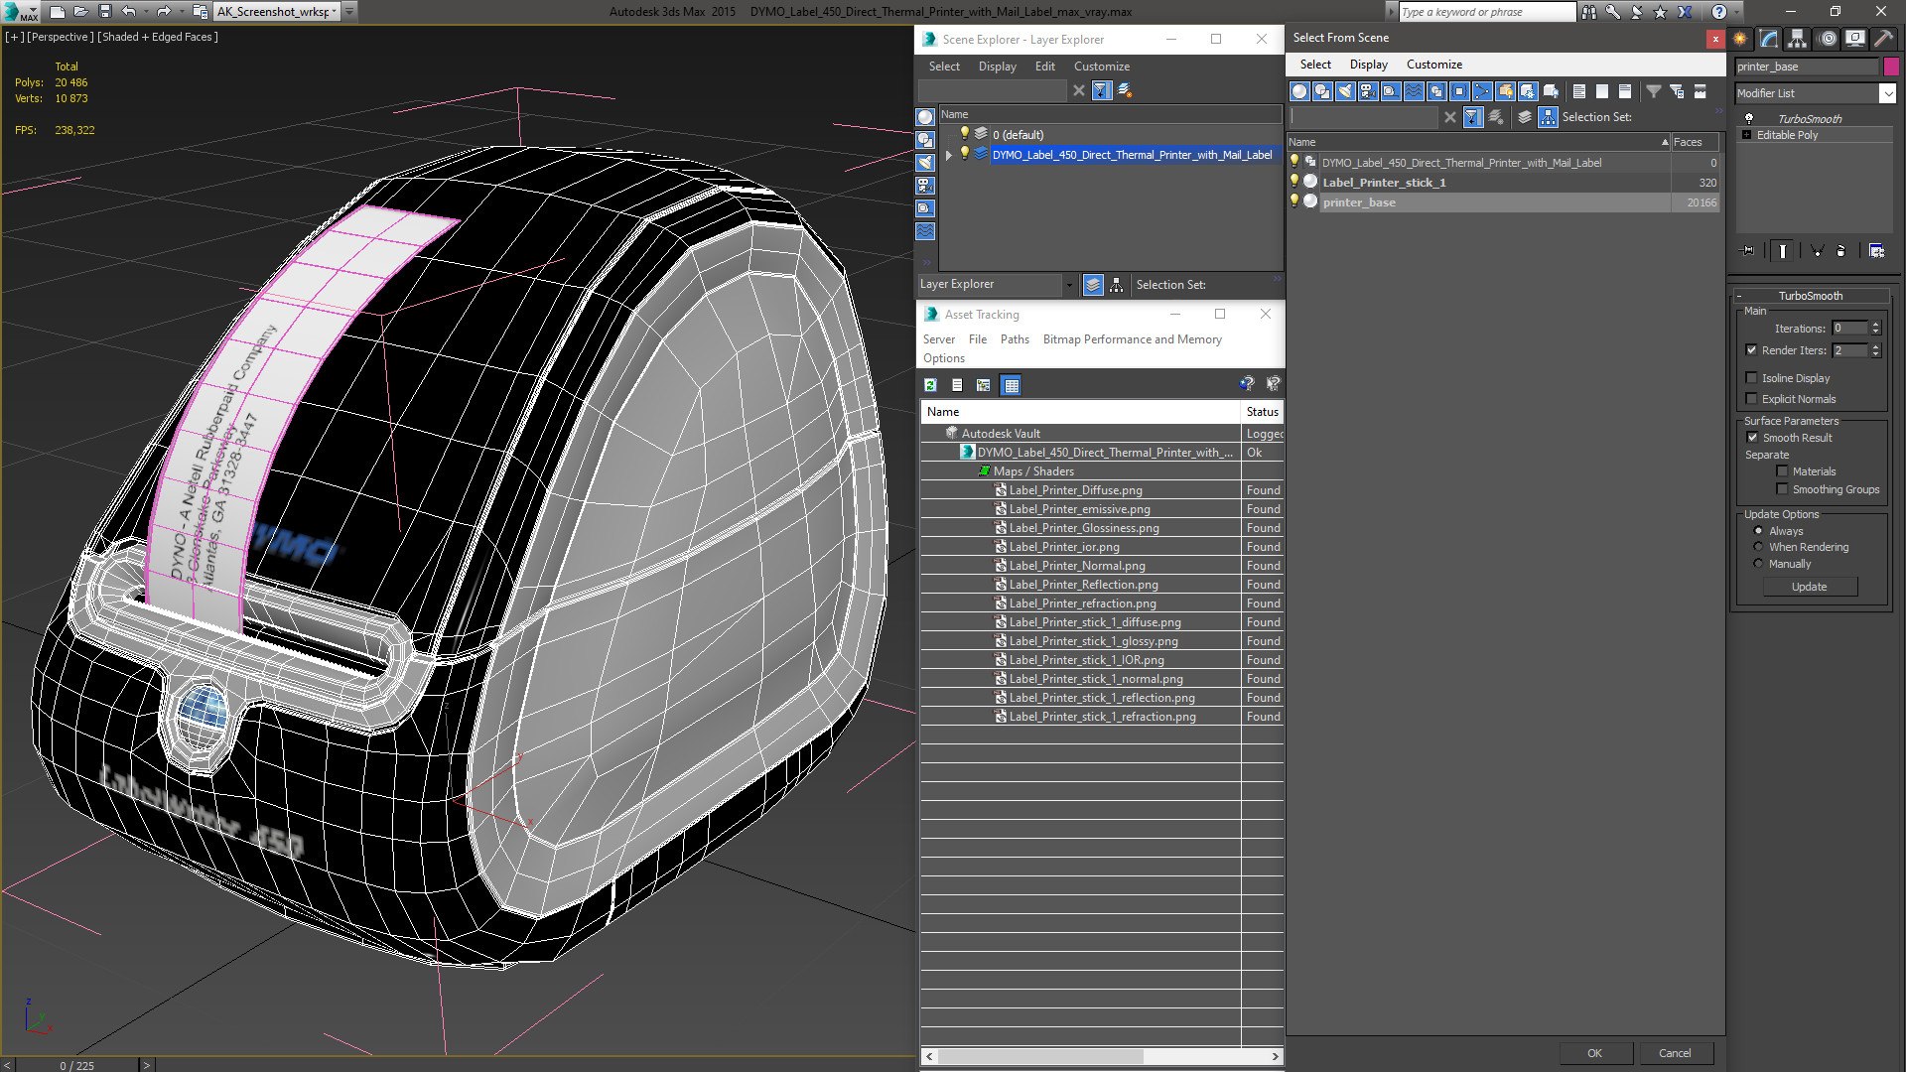The width and height of the screenshot is (1906, 1072).
Task: Enable Explicit Normals checkbox
Action: point(1751,399)
